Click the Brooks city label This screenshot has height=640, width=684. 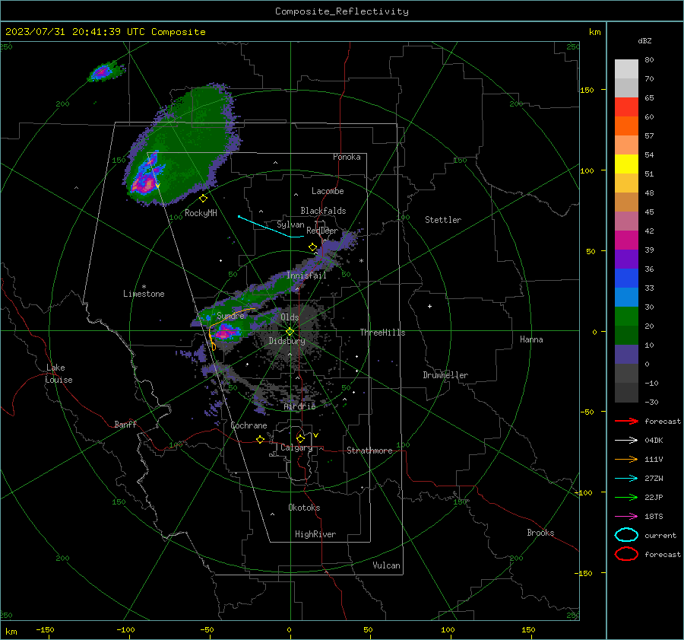pos(540,533)
